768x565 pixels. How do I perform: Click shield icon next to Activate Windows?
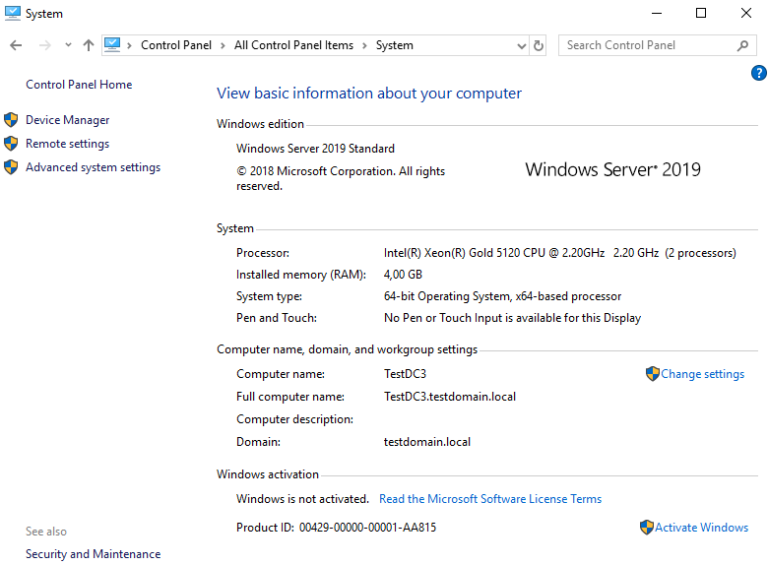[x=647, y=528]
